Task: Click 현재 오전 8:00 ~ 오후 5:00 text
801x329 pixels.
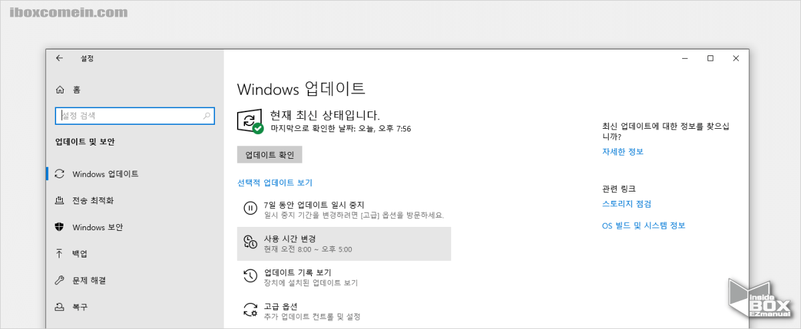Action: pos(308,250)
